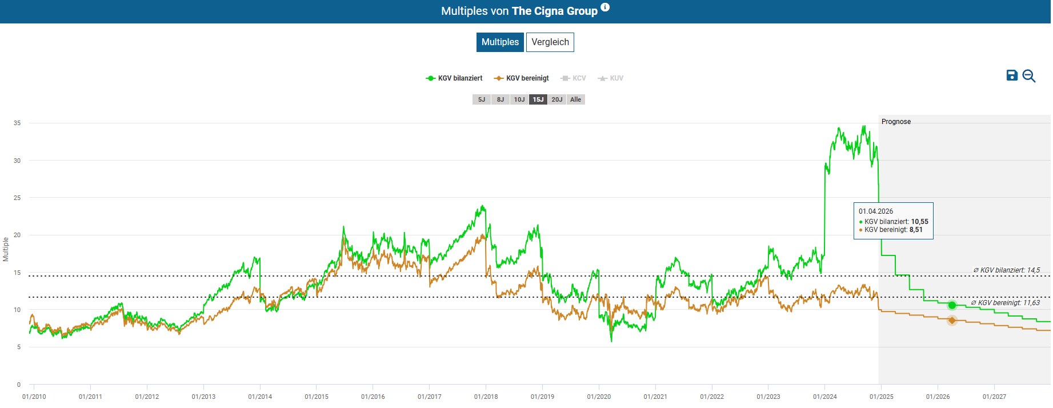This screenshot has width=1053, height=408.
Task: Enable the KUV series in the legend
Action: [x=610, y=78]
